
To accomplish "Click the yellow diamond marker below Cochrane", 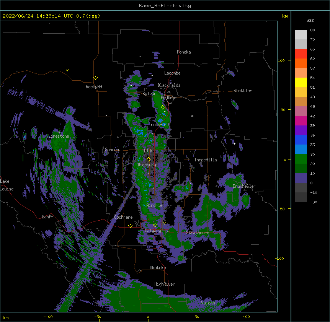I will (130, 226).
